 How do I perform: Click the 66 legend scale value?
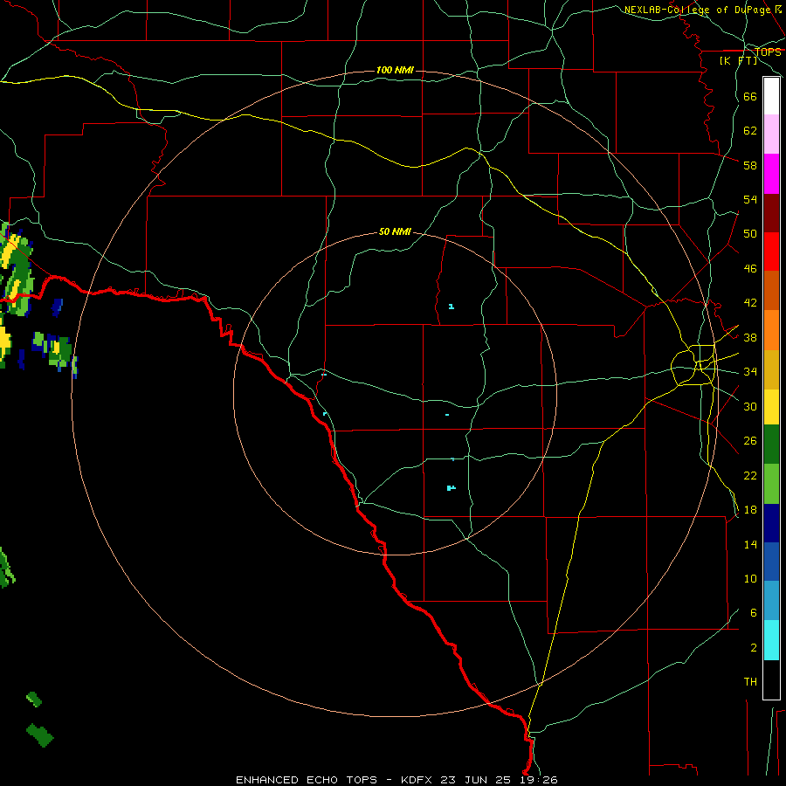point(750,96)
